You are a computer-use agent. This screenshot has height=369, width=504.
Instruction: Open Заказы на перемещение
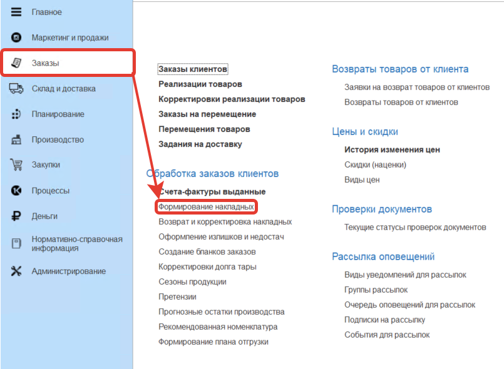(207, 114)
